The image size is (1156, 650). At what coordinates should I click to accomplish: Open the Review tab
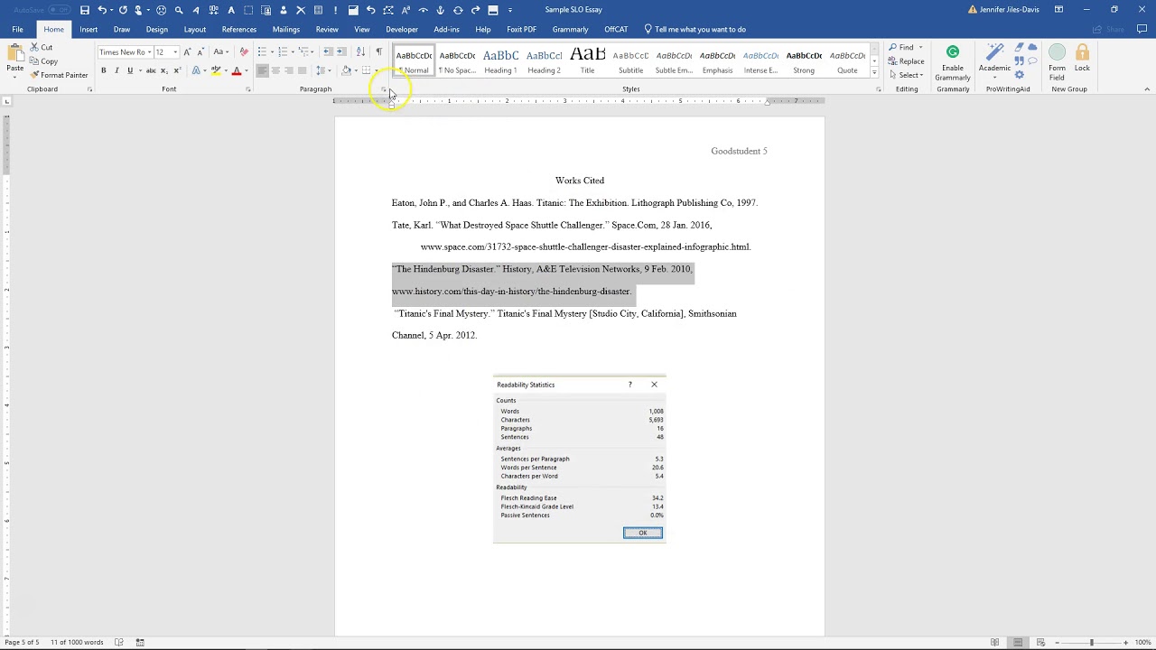pyautogui.click(x=327, y=29)
